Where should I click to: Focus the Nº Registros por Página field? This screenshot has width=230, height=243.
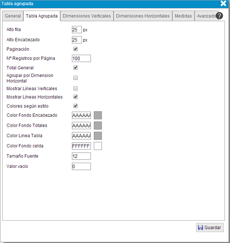point(81,58)
